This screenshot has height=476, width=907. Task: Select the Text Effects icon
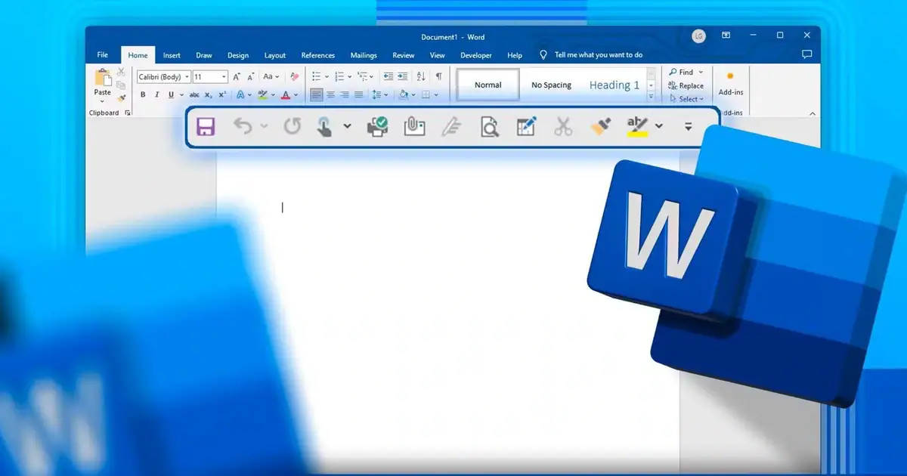pos(242,94)
